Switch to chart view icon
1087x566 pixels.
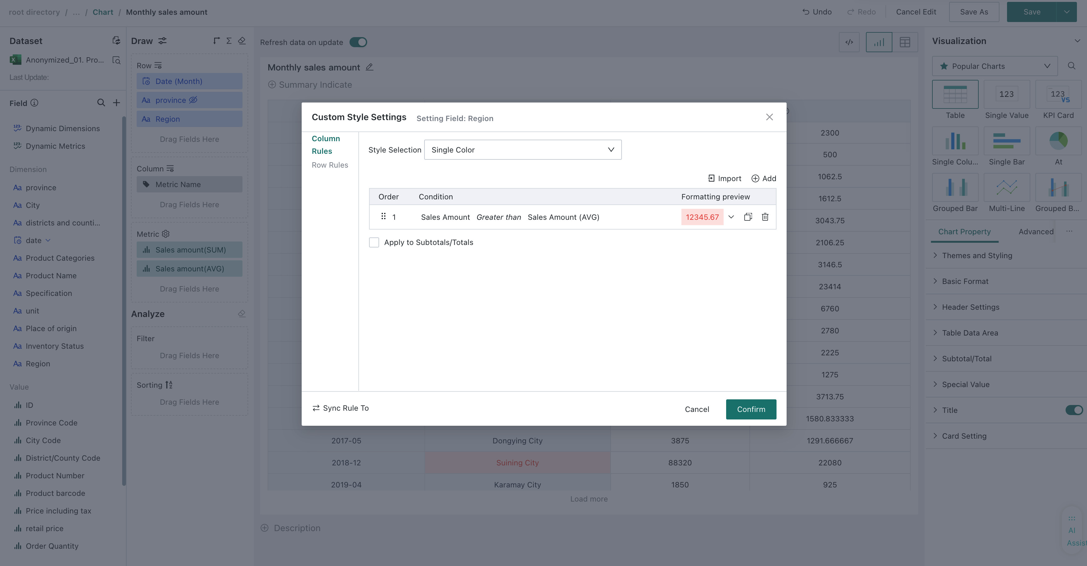pyautogui.click(x=879, y=42)
